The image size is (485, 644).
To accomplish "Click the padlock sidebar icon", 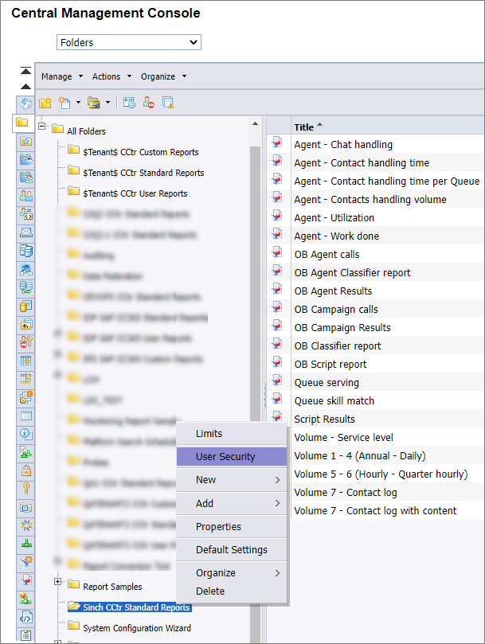I will [25, 470].
